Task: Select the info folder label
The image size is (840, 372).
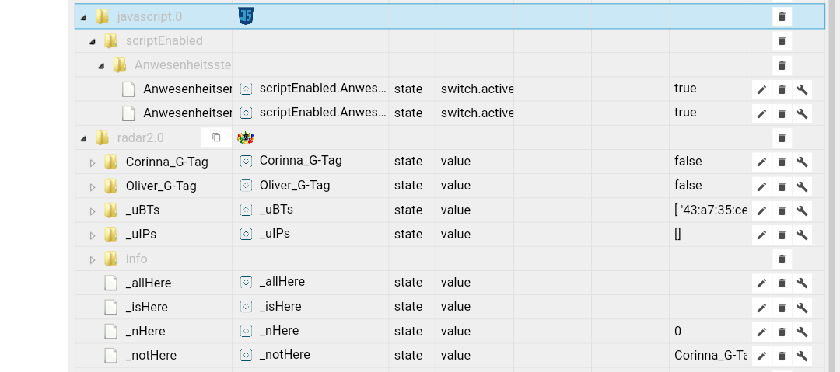Action: coord(136,259)
